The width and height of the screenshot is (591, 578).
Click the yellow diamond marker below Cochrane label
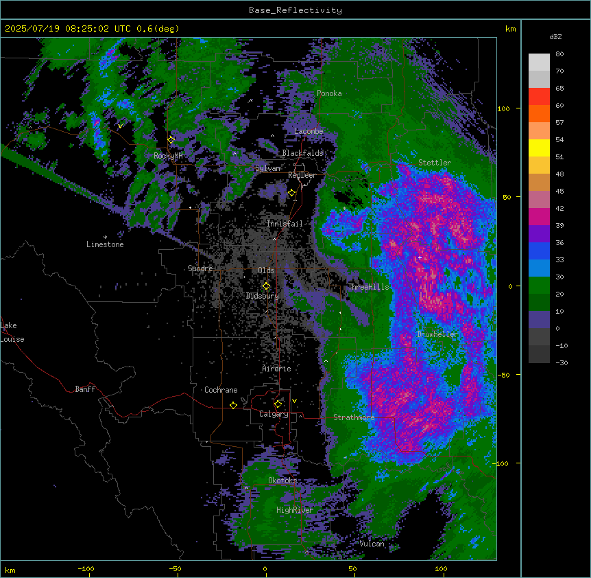(x=233, y=405)
